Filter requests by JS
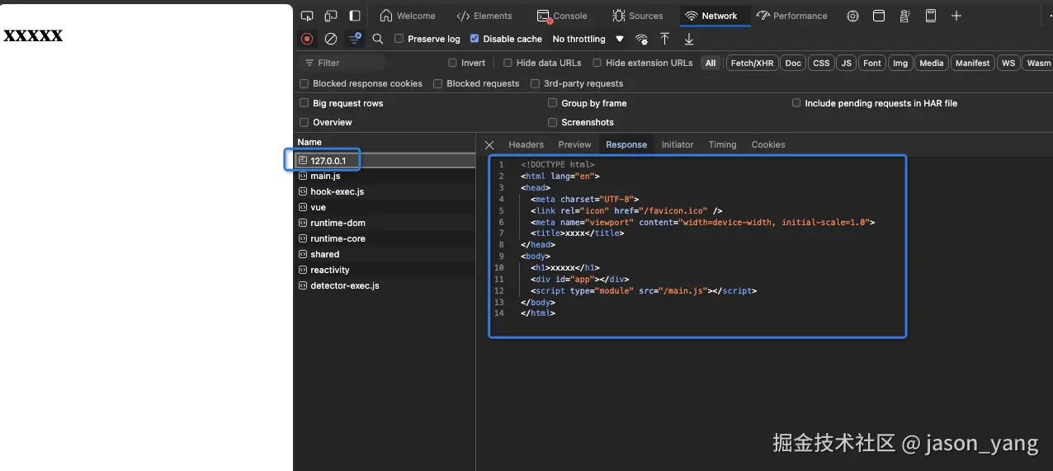Screen dimensions: 1053x471 coord(846,63)
